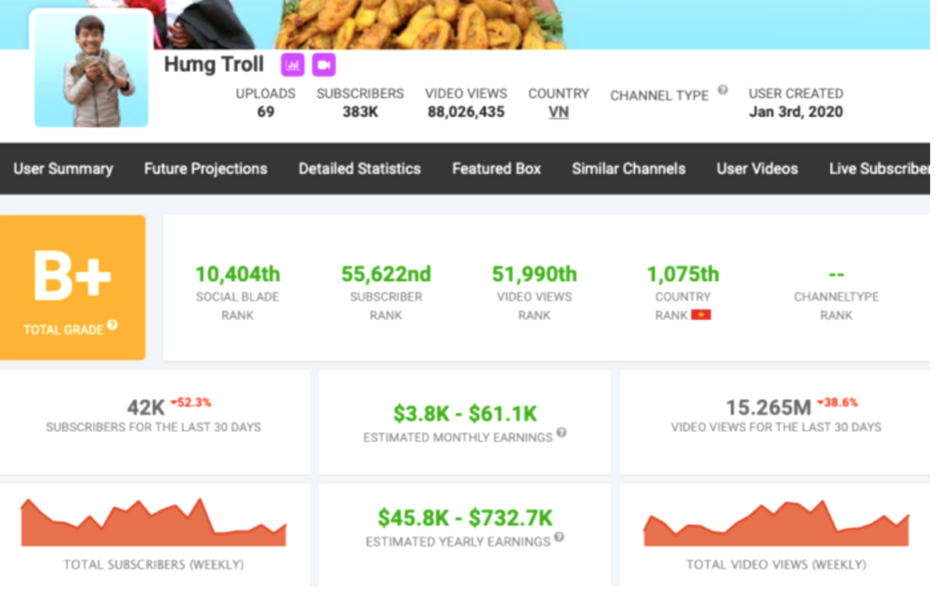This screenshot has width=938, height=592.
Task: Open the Live Subscriber tab
Action: pos(879,169)
